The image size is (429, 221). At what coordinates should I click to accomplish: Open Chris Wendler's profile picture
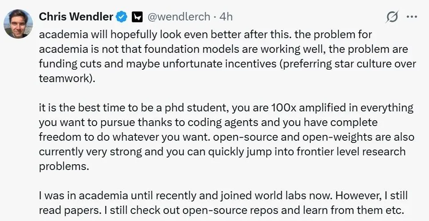[x=18, y=24]
